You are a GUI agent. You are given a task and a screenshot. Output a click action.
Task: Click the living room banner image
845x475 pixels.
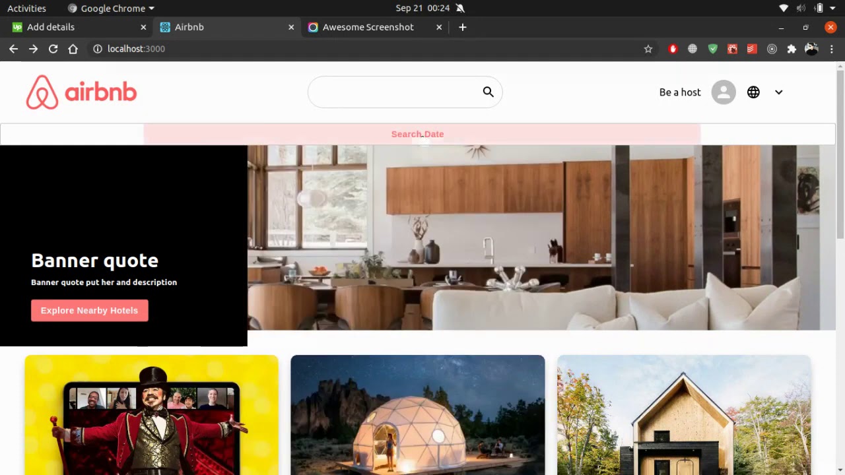coord(541,237)
